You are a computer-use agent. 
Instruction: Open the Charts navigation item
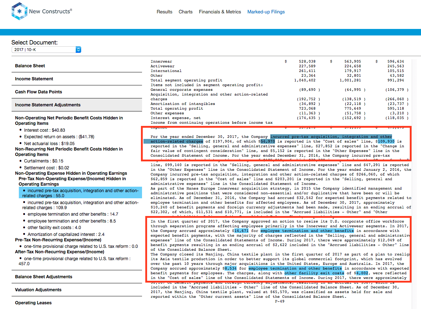tap(186, 12)
